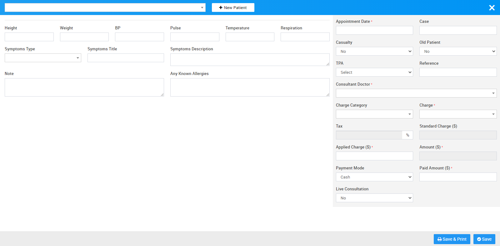500x246 pixels.
Task: Save the appointment form
Action: pos(484,239)
